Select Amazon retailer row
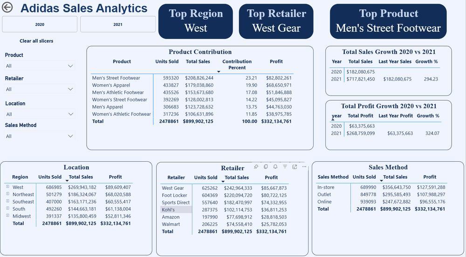 [225, 217]
